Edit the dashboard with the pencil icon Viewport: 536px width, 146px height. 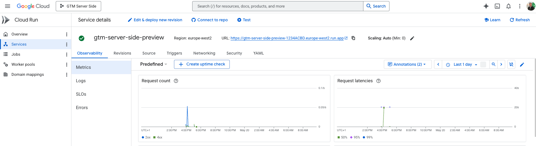click(522, 65)
